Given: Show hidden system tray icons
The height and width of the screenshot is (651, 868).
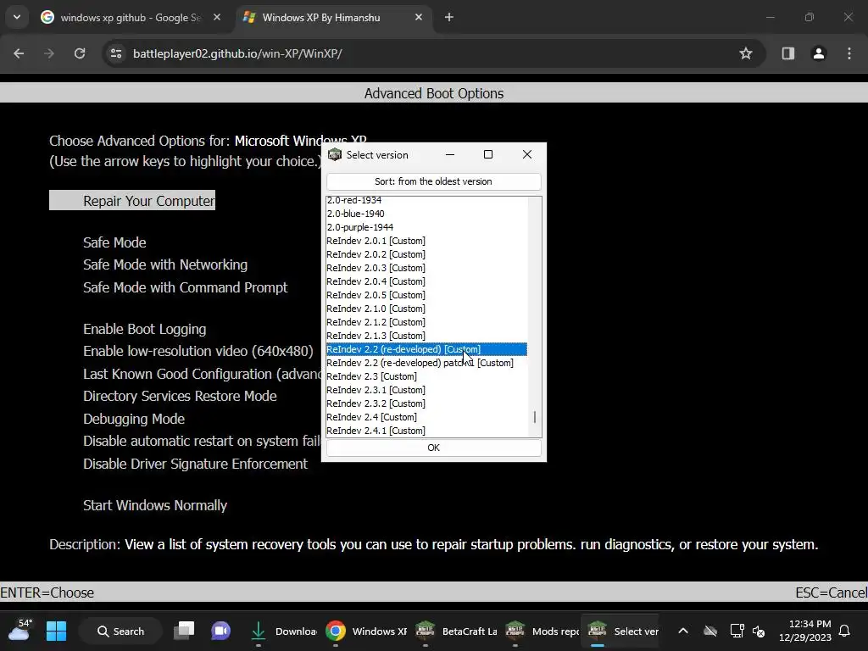Looking at the screenshot, I should pos(683,631).
